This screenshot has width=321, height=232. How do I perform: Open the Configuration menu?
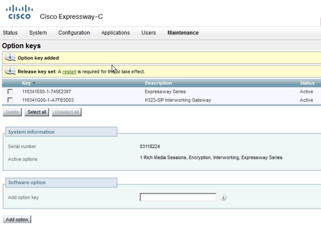[74, 32]
